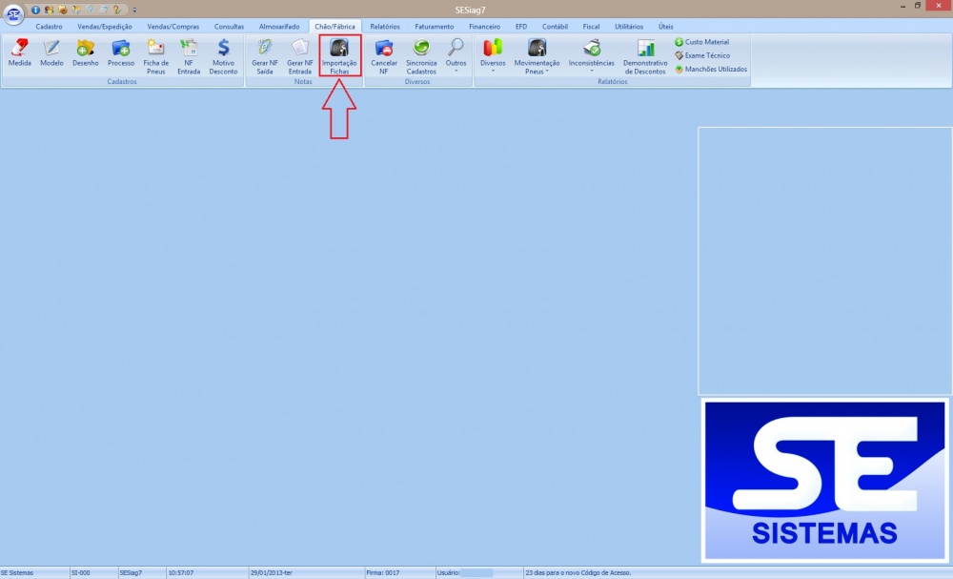Click the Motivo Desconto dollar icon

pyautogui.click(x=223, y=56)
